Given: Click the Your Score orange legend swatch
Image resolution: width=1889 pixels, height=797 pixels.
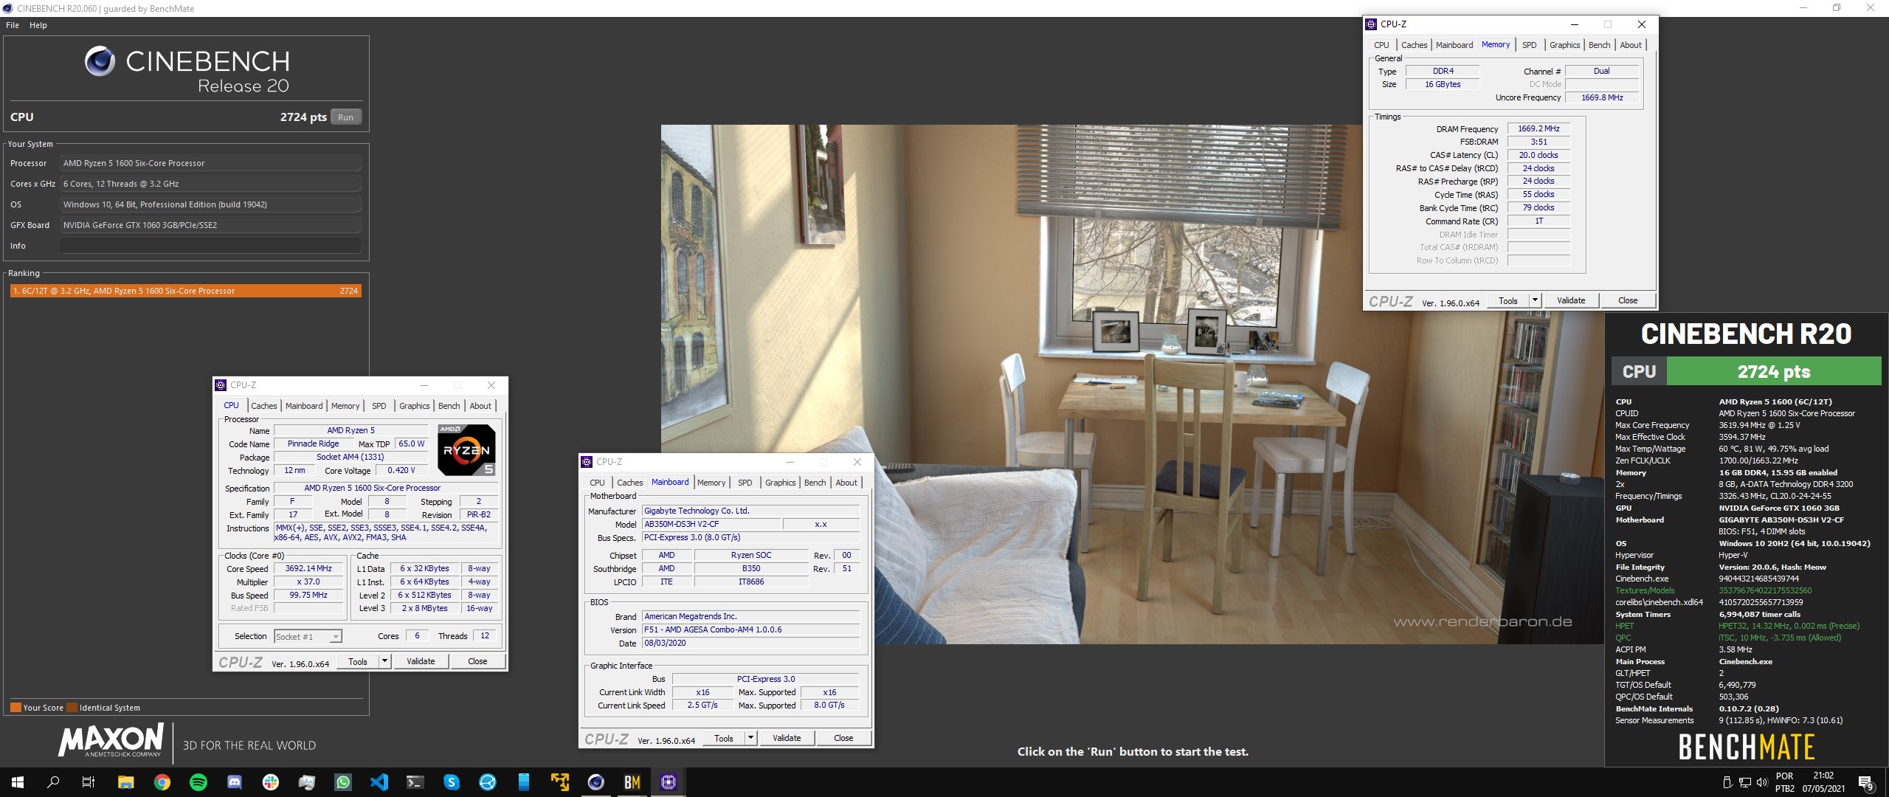Looking at the screenshot, I should tap(15, 707).
